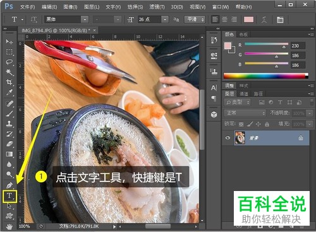This screenshot has width=316, height=232.
Task: Switch to the 通道 tab
Action: (244, 94)
